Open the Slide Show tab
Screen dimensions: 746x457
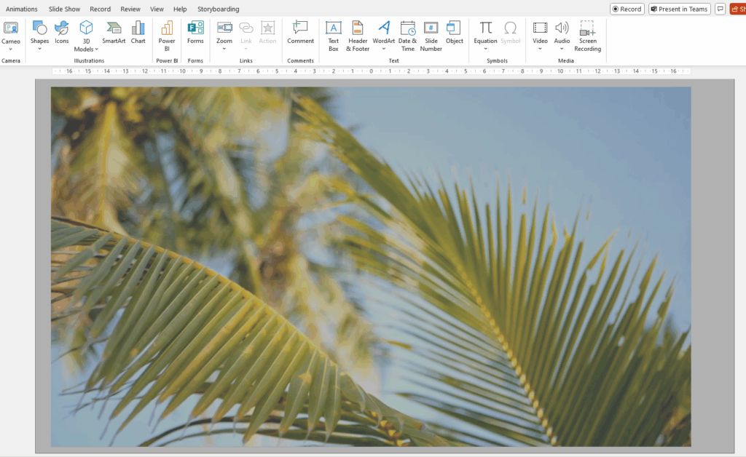point(64,9)
